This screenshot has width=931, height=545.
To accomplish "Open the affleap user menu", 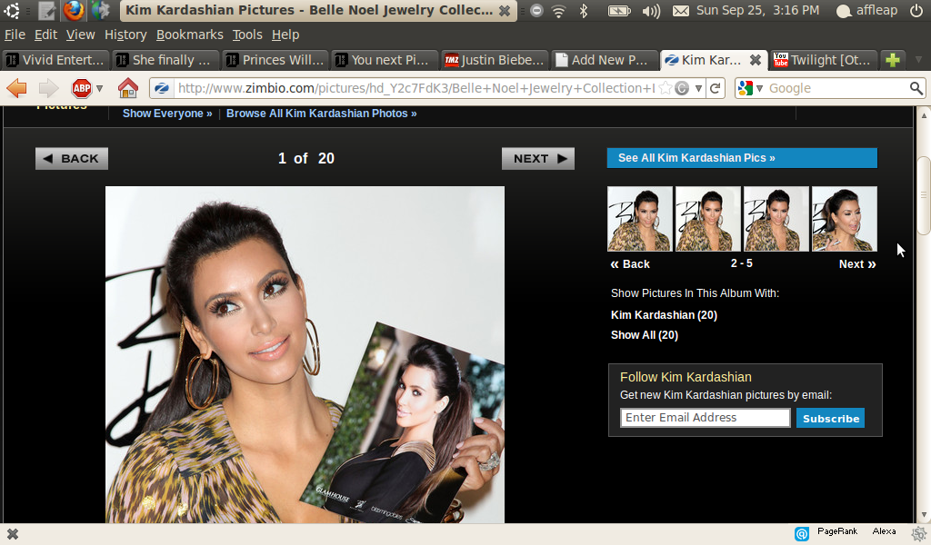I will click(x=866, y=11).
